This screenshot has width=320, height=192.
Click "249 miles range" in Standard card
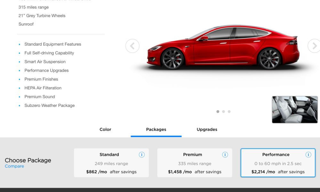click(111, 164)
